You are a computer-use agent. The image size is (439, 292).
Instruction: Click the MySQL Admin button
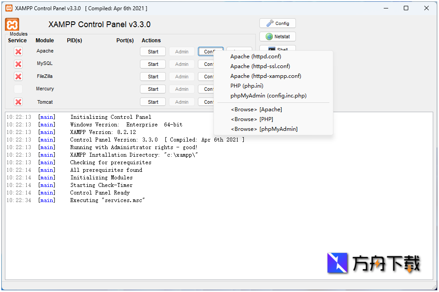coord(182,64)
